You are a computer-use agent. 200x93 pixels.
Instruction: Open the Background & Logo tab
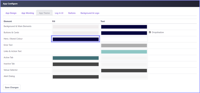[x=90, y=13]
